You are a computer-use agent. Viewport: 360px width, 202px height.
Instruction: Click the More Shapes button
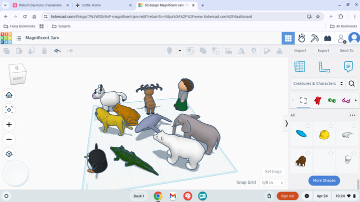coord(324,180)
